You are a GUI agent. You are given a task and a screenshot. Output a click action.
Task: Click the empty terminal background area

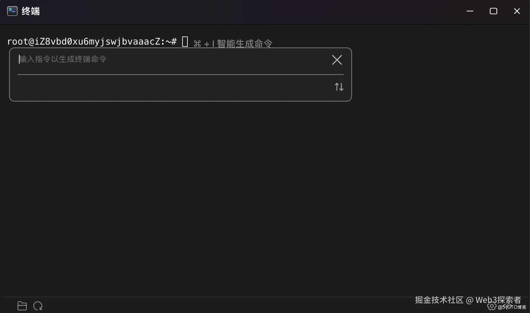point(261,195)
